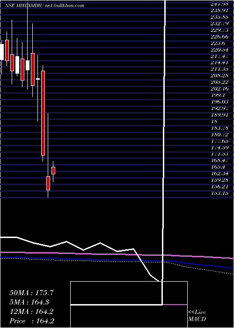
Task: Click the 223.6 price axis label
Action: [219, 43]
